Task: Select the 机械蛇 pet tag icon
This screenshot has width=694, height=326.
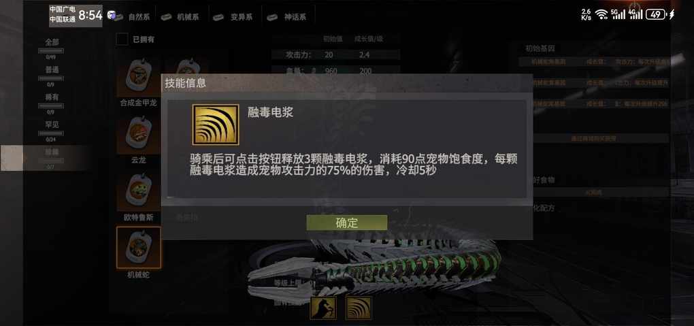Action: (x=139, y=247)
